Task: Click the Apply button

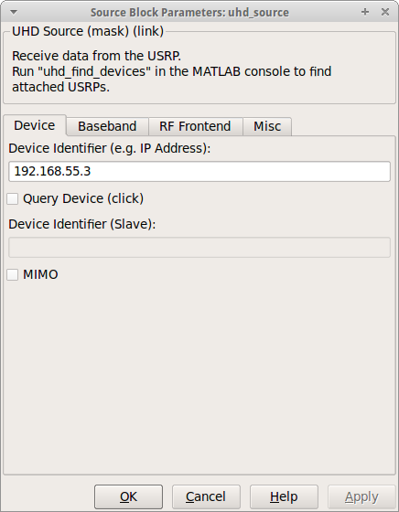Action: pos(361,496)
